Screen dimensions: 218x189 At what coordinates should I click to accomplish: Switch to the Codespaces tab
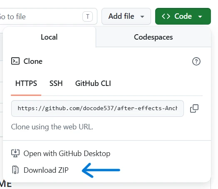(154, 37)
